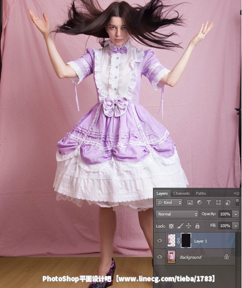This screenshot has width=242, height=288.
Task: Open the Layers panel flyout menu
Action: click(237, 193)
